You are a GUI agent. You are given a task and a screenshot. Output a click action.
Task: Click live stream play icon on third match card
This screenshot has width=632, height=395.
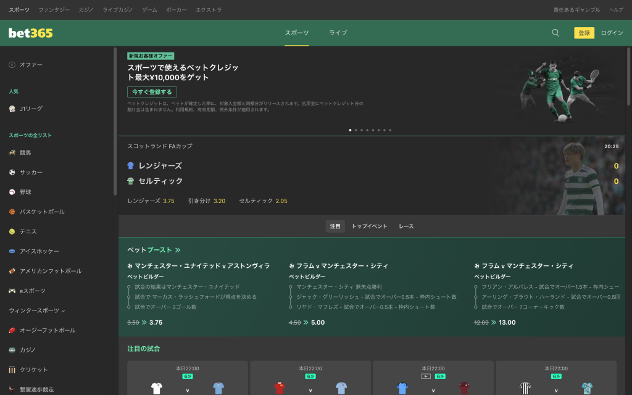[x=426, y=376]
